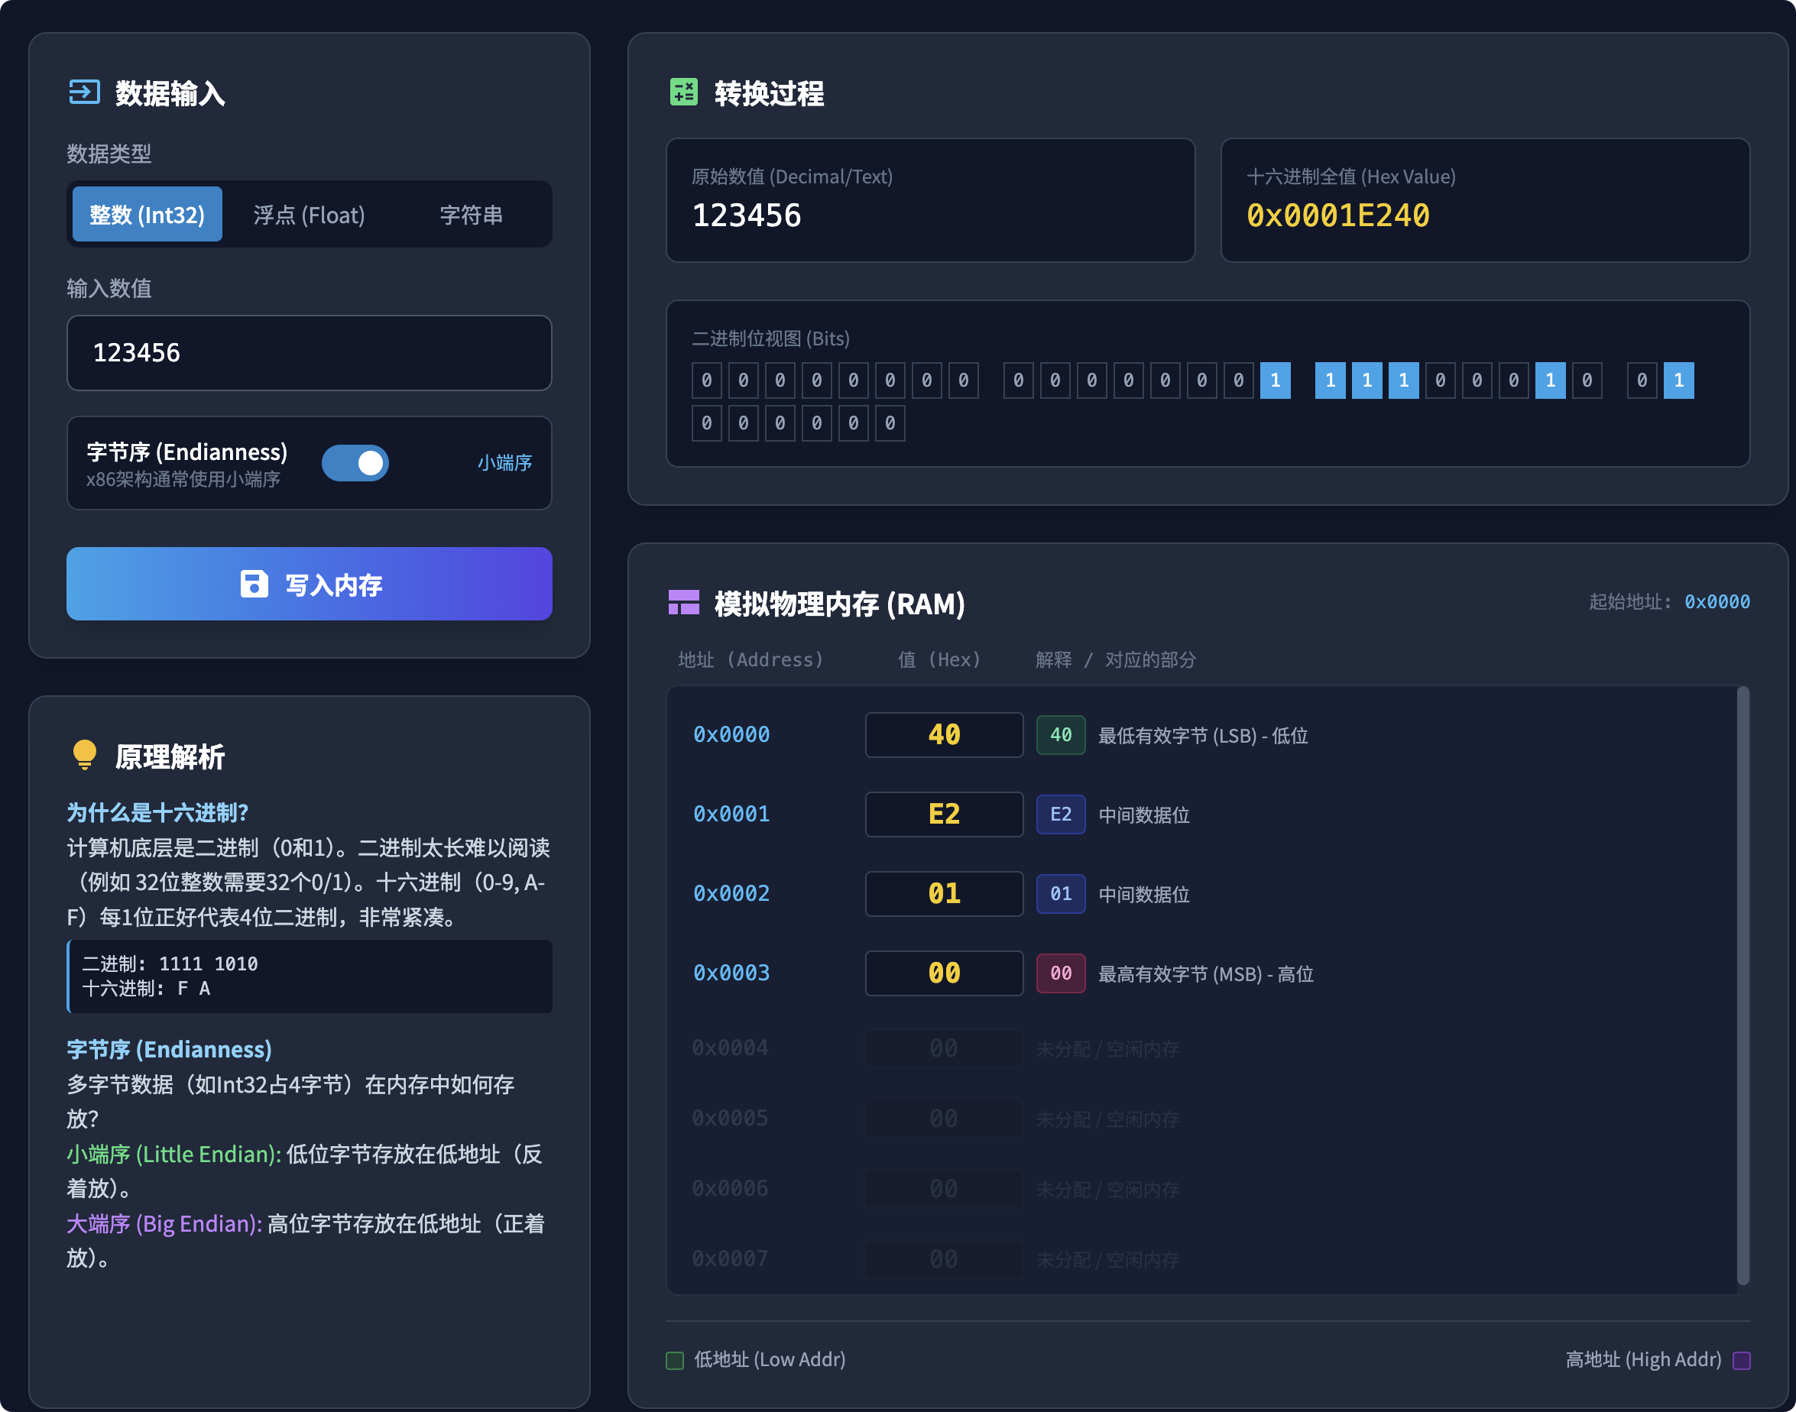Click the 输入数值 field containing 123456

[309, 353]
